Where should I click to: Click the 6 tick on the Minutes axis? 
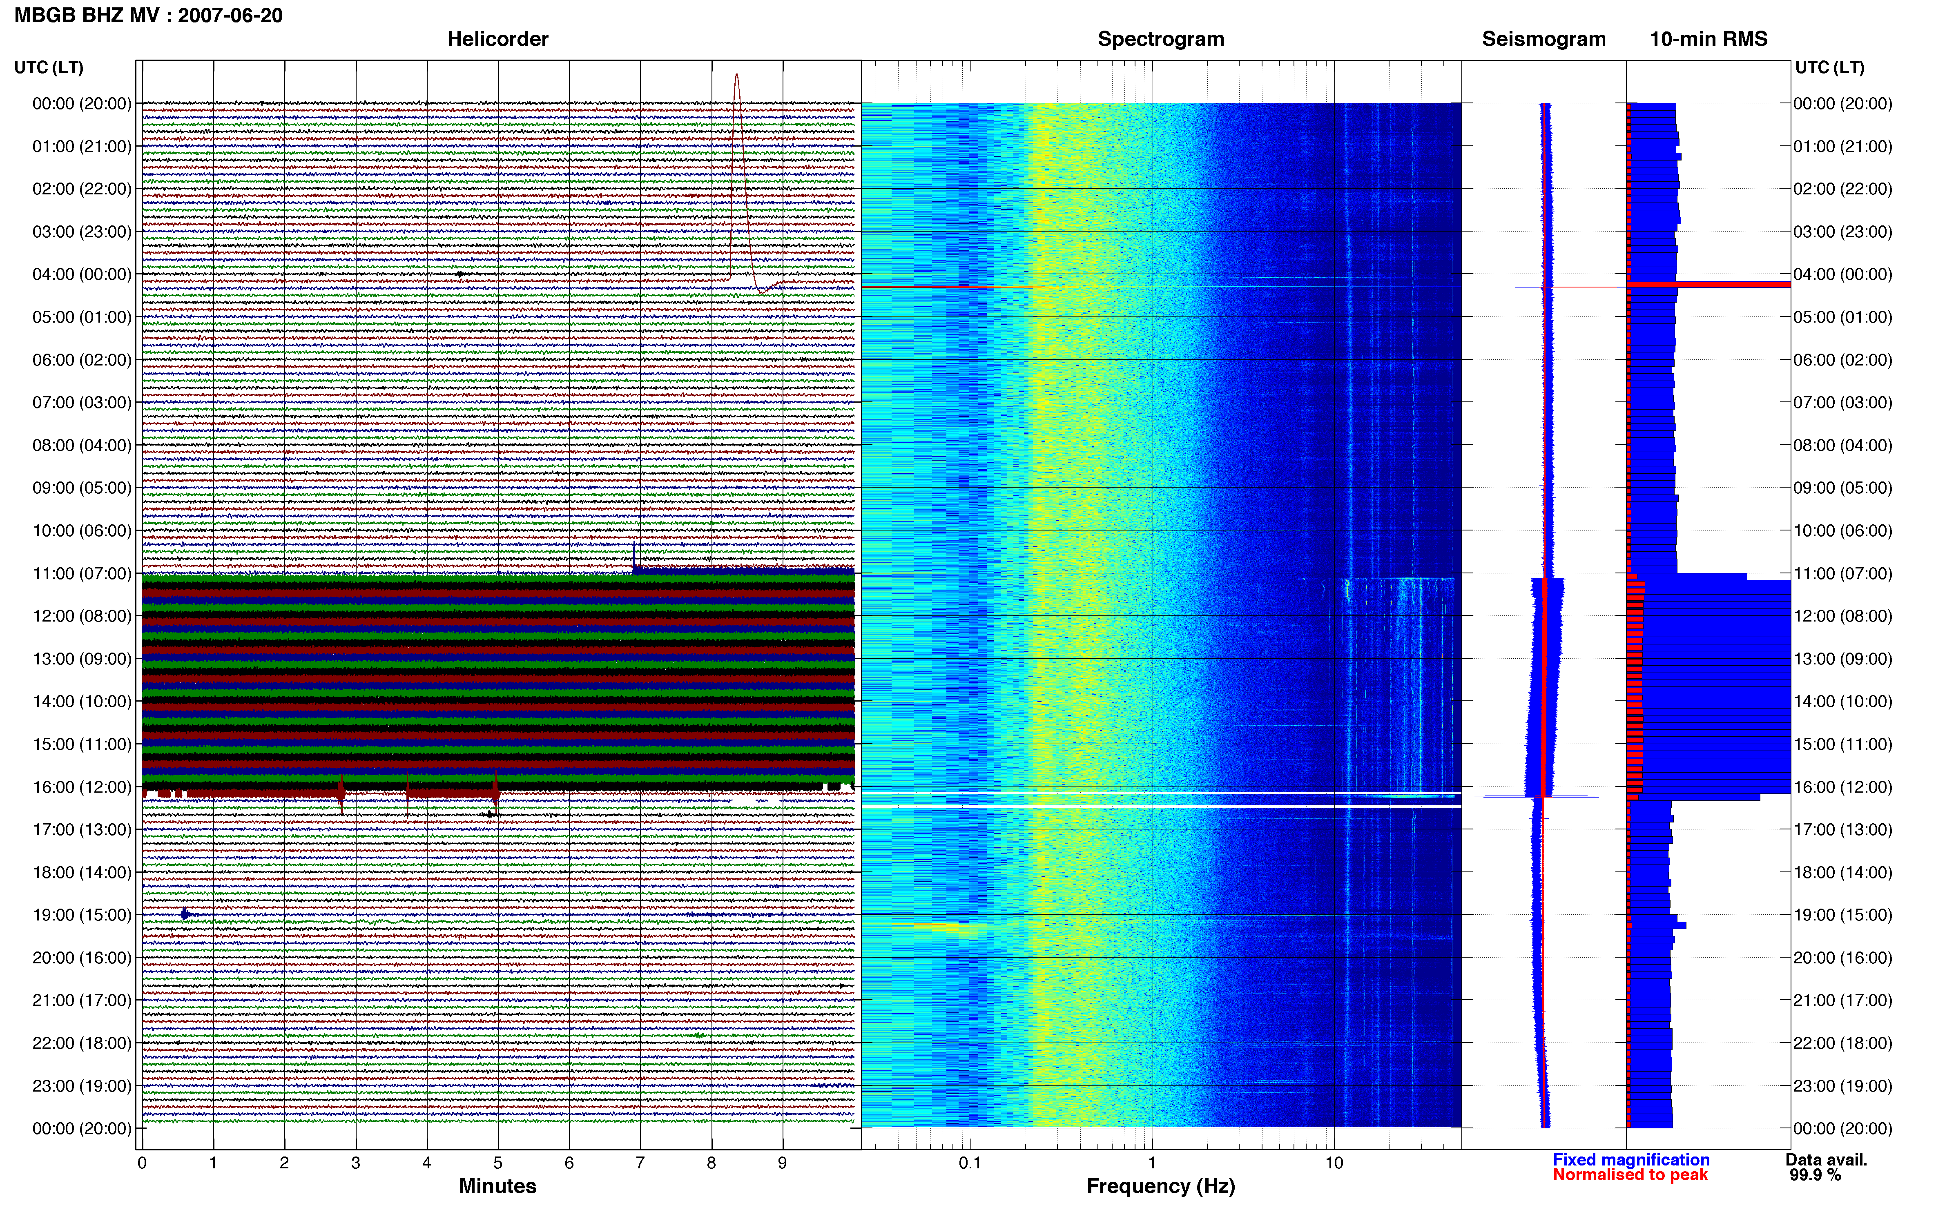coord(569,1163)
